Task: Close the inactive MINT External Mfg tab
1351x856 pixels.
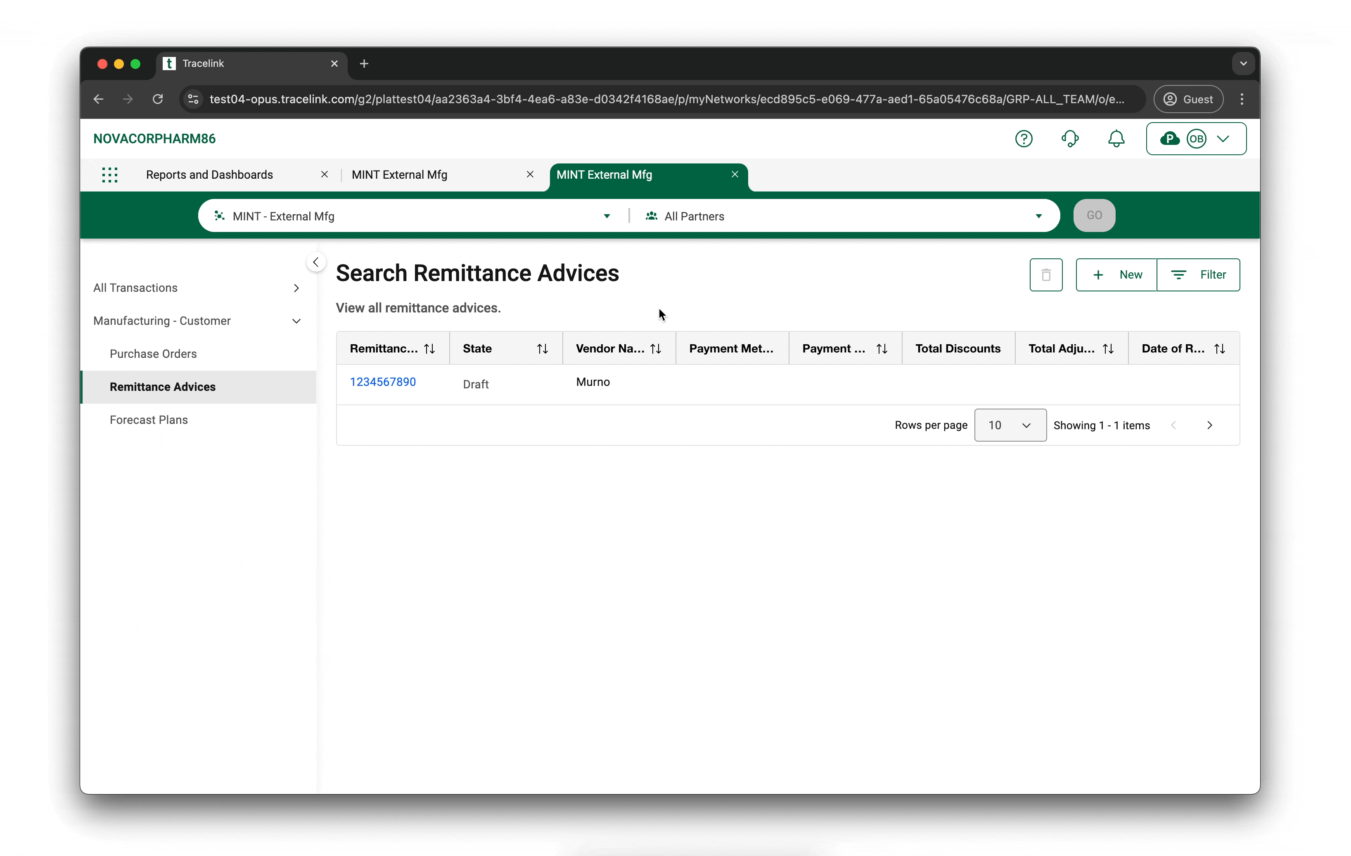Action: click(x=530, y=175)
